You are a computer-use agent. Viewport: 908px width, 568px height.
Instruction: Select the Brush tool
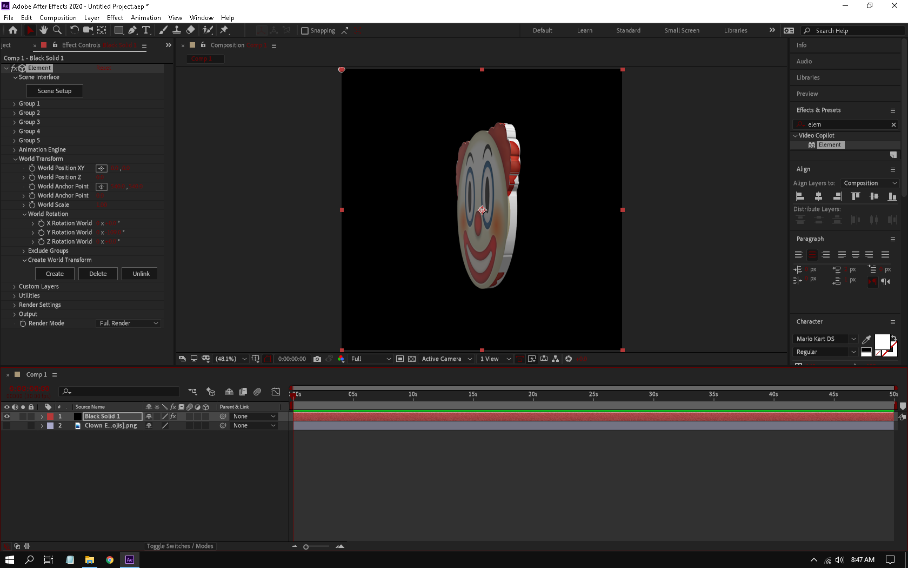pyautogui.click(x=163, y=30)
